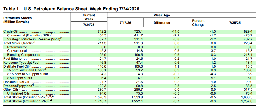256x108 pixels.
Task: Click the Kerosene-Type Jet Fuel label
Action: (x=21, y=63)
